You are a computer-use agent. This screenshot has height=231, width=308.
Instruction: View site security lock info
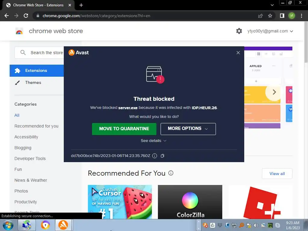38,16
